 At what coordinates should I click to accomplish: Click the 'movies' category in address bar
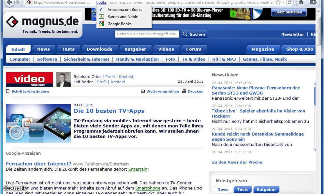tap(136, 2)
